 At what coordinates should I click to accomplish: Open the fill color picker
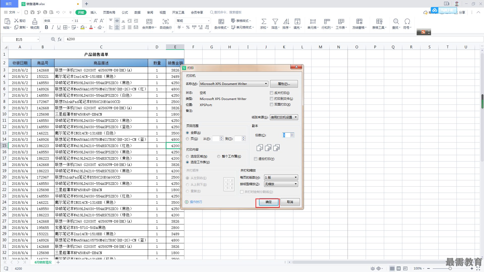point(86,27)
